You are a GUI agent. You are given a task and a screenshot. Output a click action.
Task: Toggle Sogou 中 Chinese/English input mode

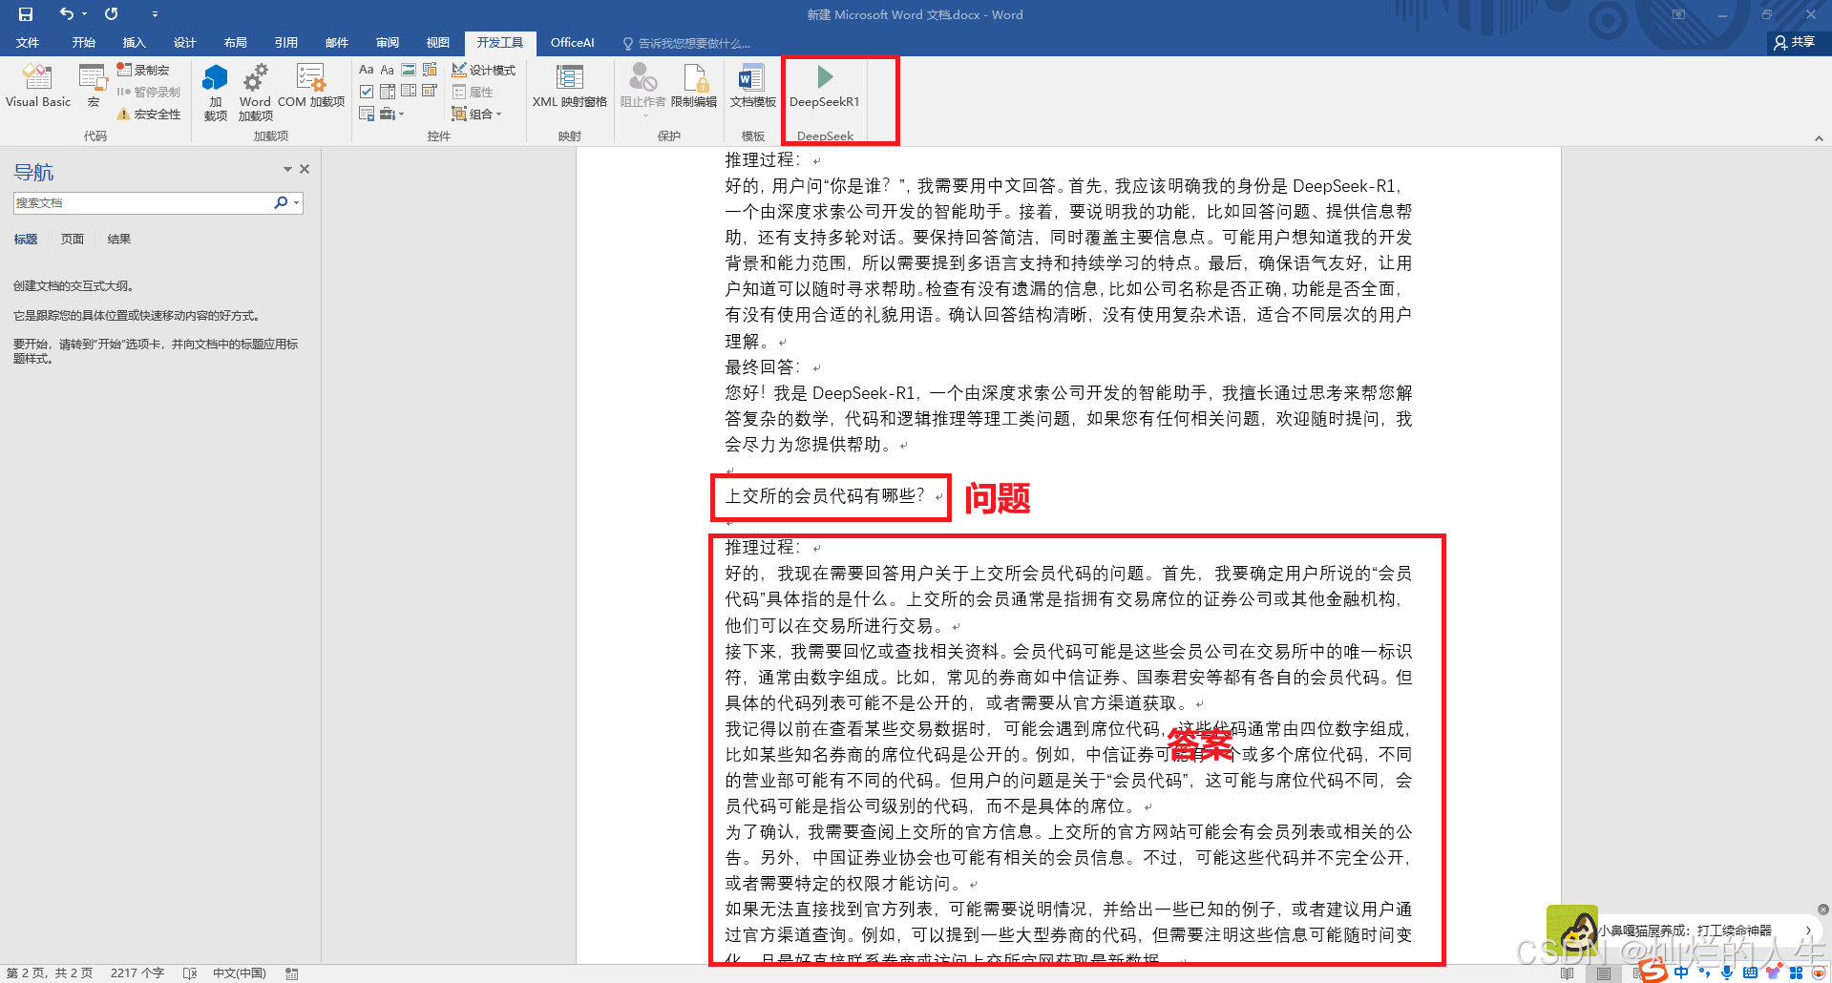pyautogui.click(x=1681, y=973)
